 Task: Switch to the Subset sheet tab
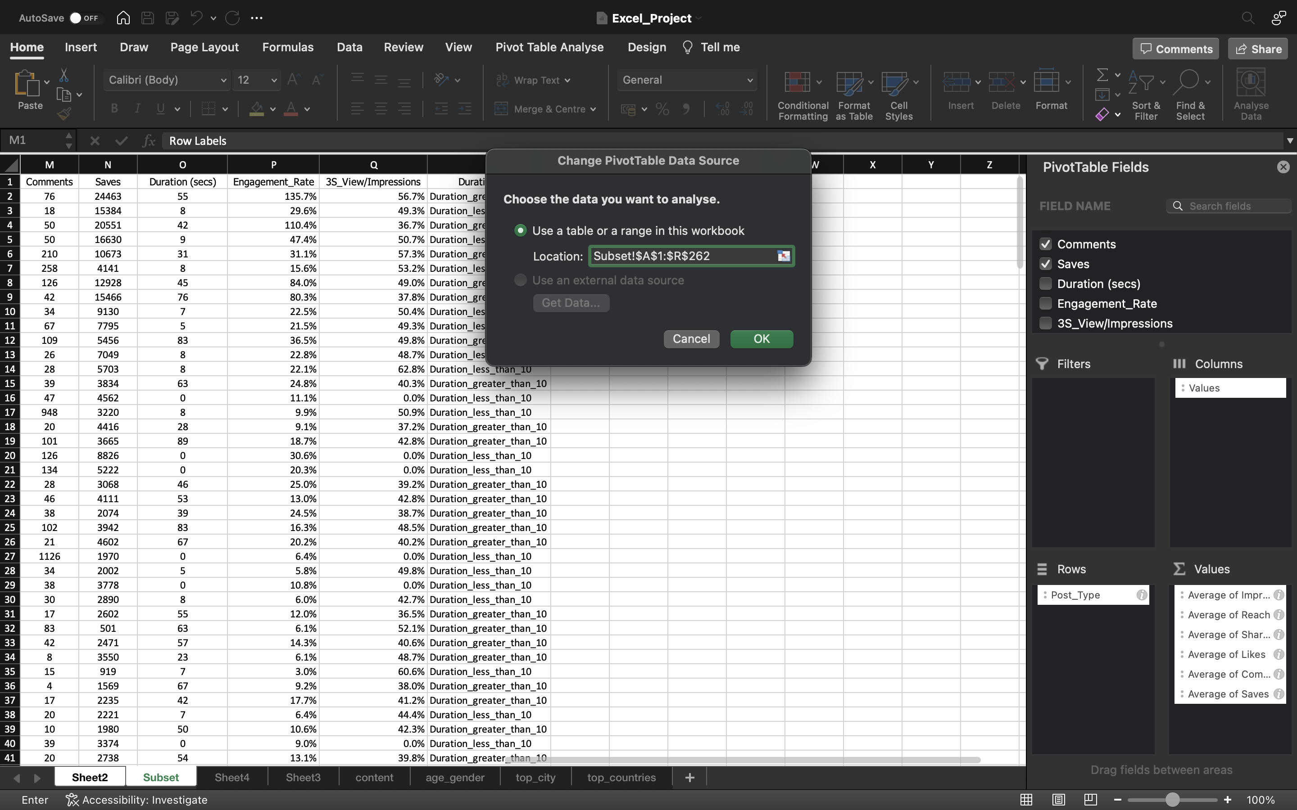(161, 777)
